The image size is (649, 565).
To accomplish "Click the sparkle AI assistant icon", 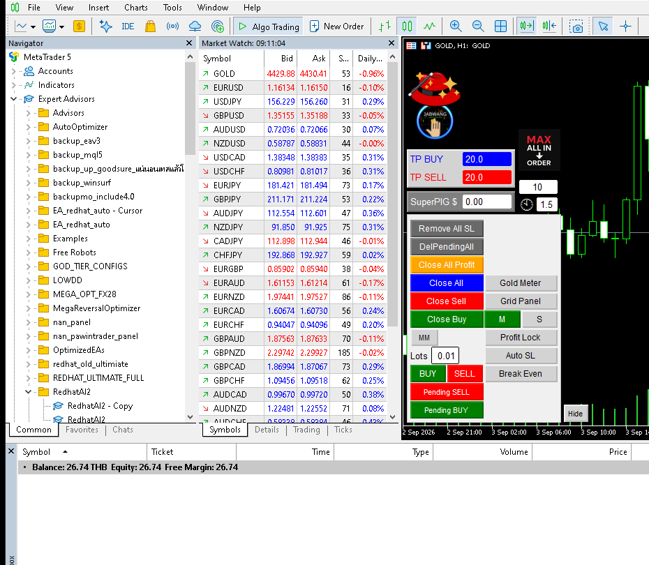I will (105, 27).
